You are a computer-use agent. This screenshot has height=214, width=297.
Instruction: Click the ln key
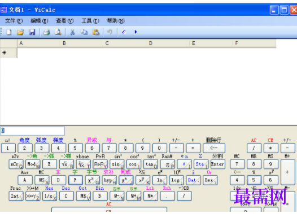coord(160,180)
